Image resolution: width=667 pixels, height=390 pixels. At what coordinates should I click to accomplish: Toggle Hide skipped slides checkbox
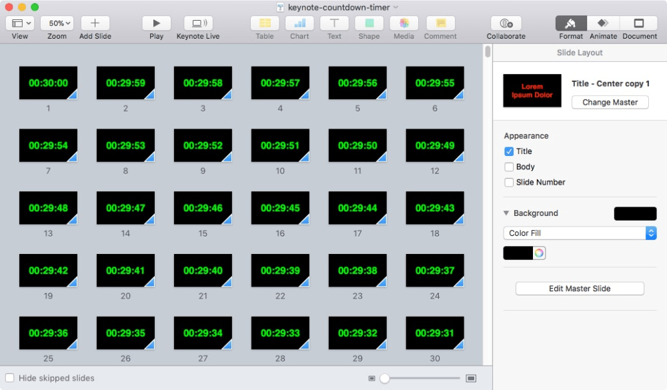point(10,377)
